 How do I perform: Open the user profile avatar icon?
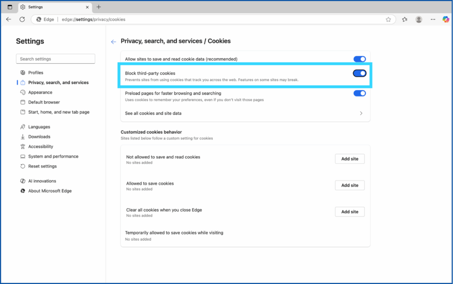pos(418,19)
